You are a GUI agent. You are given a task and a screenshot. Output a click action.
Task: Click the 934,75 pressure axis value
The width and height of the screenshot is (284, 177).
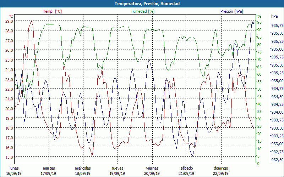(277, 89)
